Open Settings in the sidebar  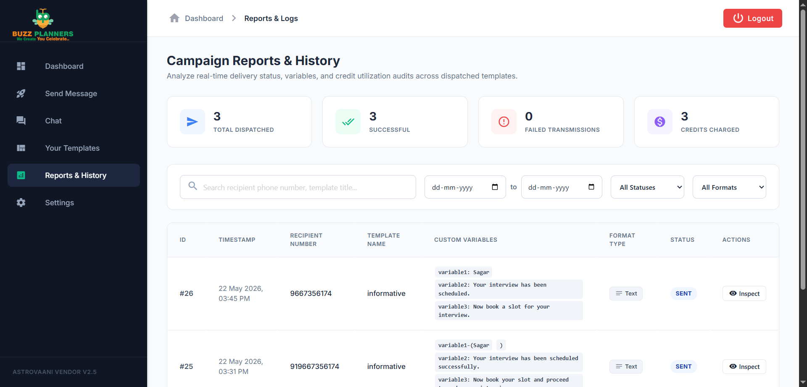point(74,203)
